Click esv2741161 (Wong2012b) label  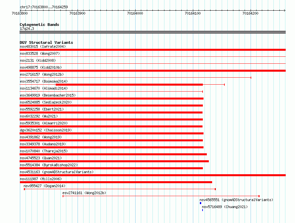pyautogui.click(x=84, y=193)
